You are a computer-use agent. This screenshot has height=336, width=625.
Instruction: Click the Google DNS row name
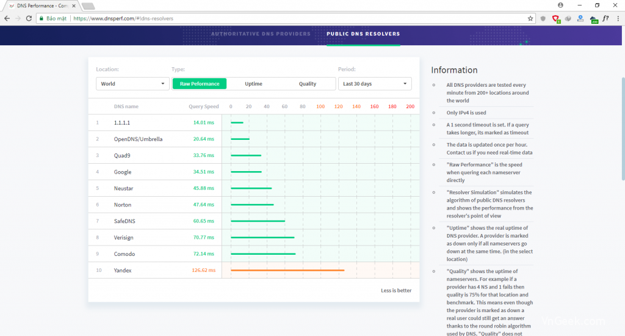pyautogui.click(x=122, y=172)
